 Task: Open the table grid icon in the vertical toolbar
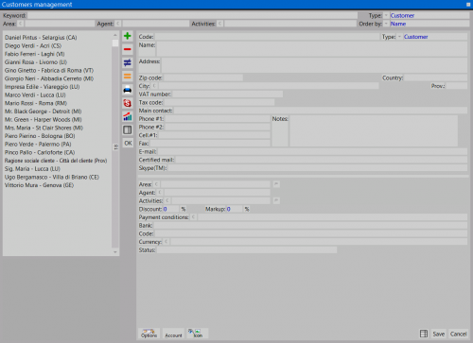tap(128, 129)
